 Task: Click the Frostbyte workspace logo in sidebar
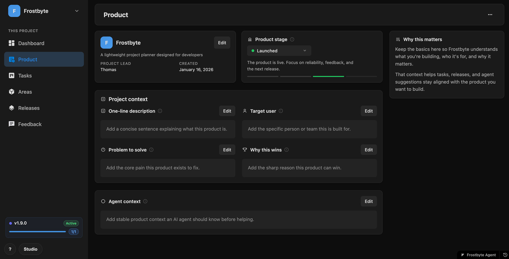click(x=14, y=11)
